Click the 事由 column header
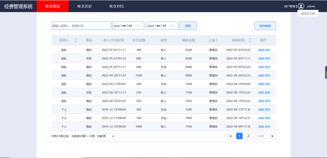 89,40
